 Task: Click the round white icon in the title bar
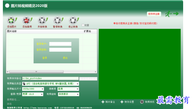pyautogui.click(x=7, y=6)
